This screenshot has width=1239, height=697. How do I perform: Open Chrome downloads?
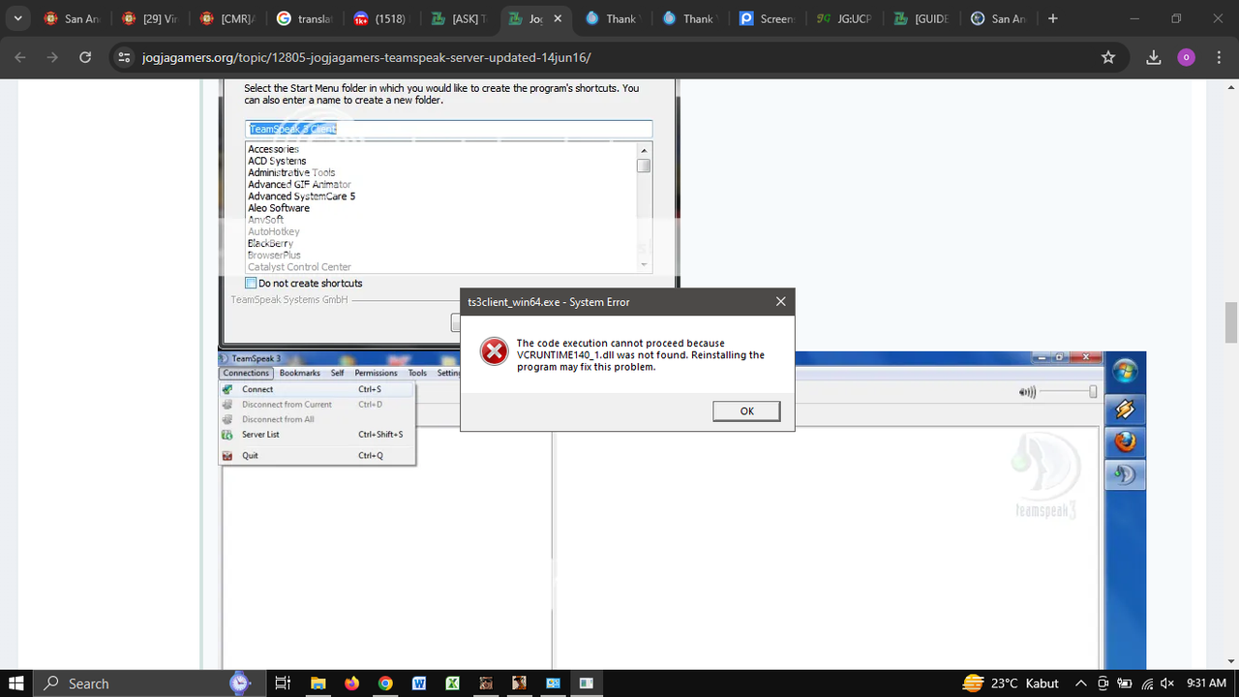click(1154, 57)
